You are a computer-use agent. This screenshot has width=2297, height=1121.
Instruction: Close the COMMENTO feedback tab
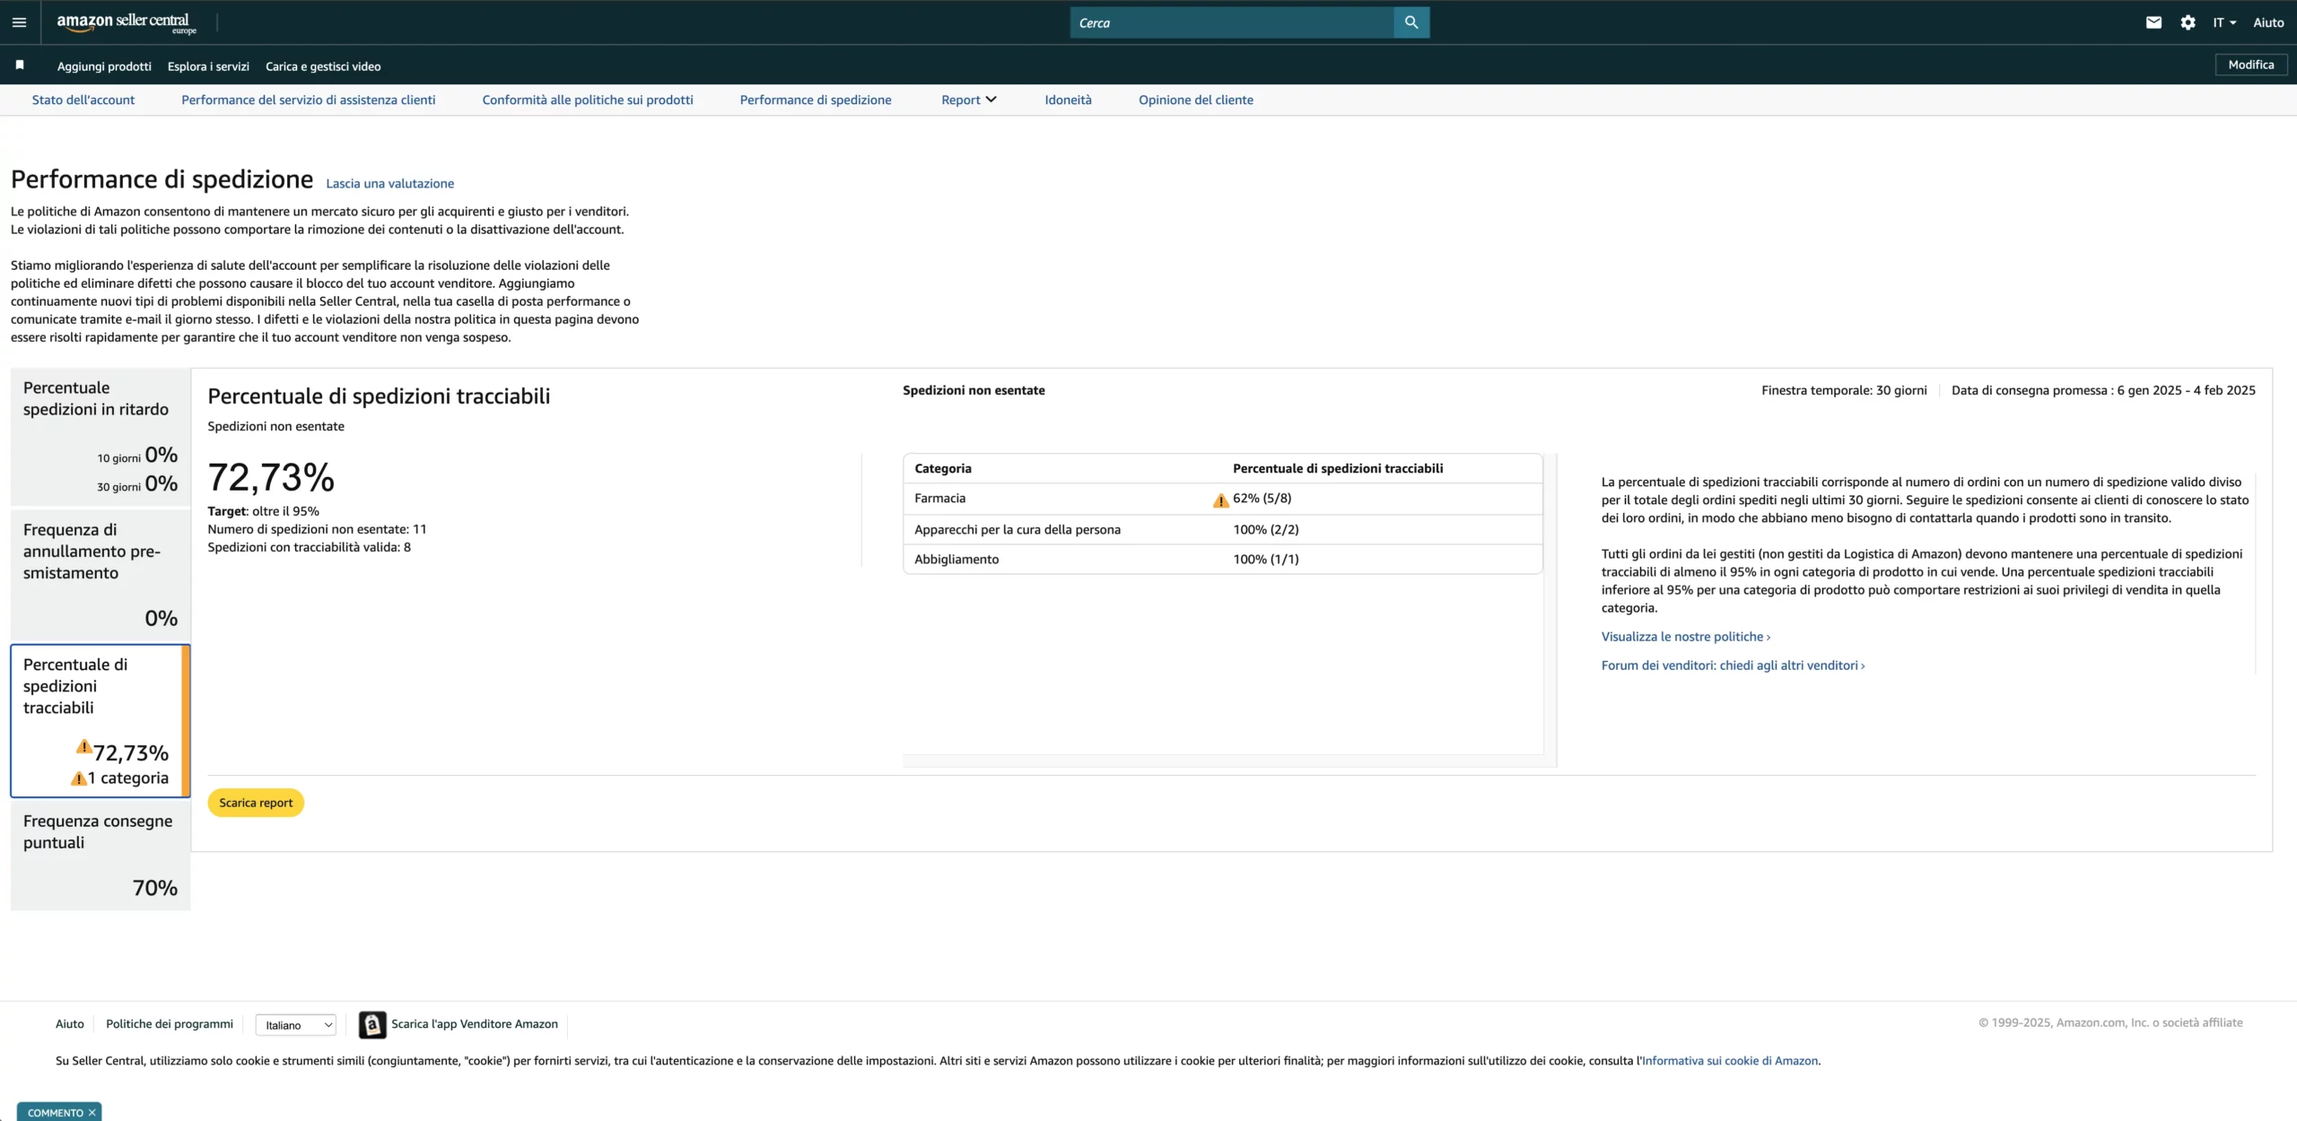coord(92,1113)
